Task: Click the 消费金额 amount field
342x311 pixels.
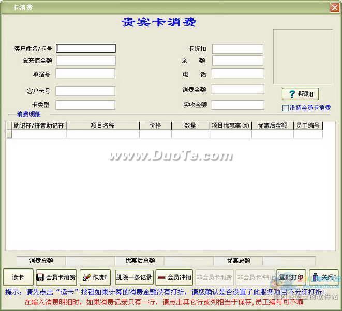Action: tap(237, 90)
